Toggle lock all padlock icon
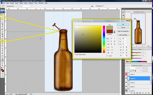The width and height of the screenshot is (153, 95). point(135,71)
